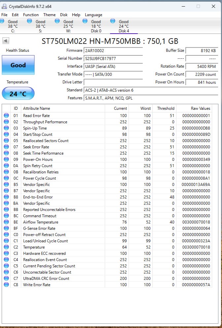Click status orb for UltraDMA CRC Error Count
This screenshot has width=222, height=328.
[6, 279]
